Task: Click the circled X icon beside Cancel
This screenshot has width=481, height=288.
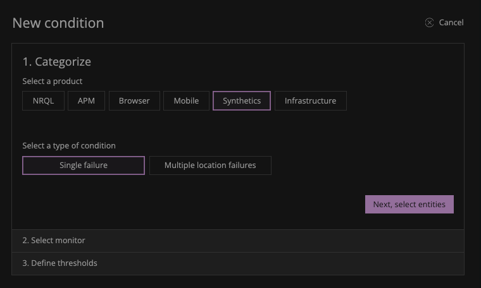Action: pos(429,23)
